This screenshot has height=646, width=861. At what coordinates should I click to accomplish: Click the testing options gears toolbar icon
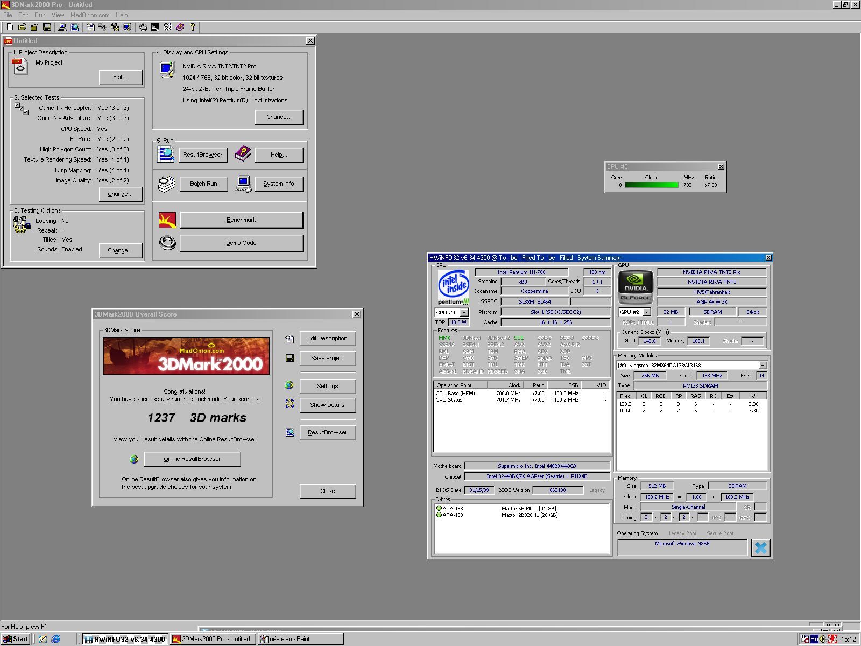[x=115, y=27]
